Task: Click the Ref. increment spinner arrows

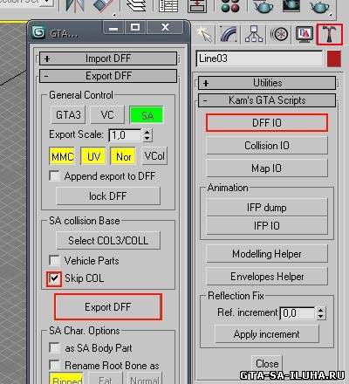Action: (320, 313)
